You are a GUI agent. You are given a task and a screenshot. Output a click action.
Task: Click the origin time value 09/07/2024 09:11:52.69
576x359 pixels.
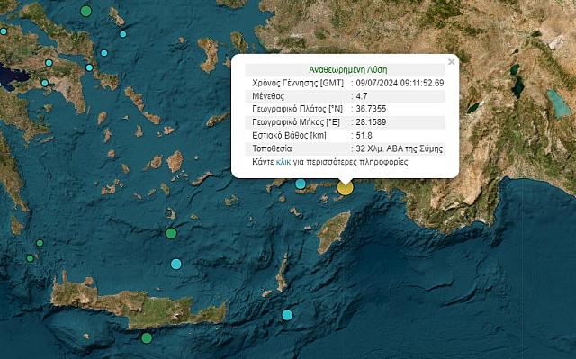(x=400, y=83)
